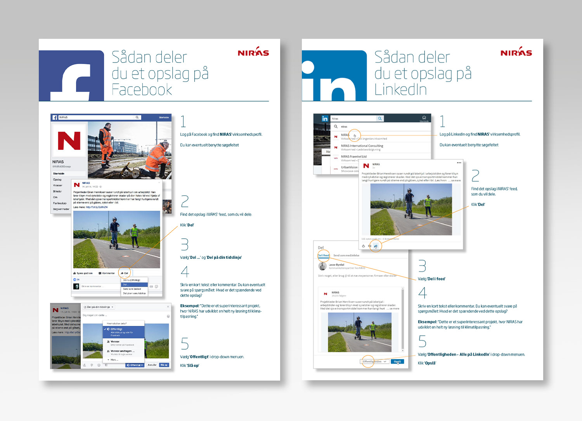Click the NIRAS logo on the LinkedIn guide page
The height and width of the screenshot is (421, 582).
pos(516,52)
